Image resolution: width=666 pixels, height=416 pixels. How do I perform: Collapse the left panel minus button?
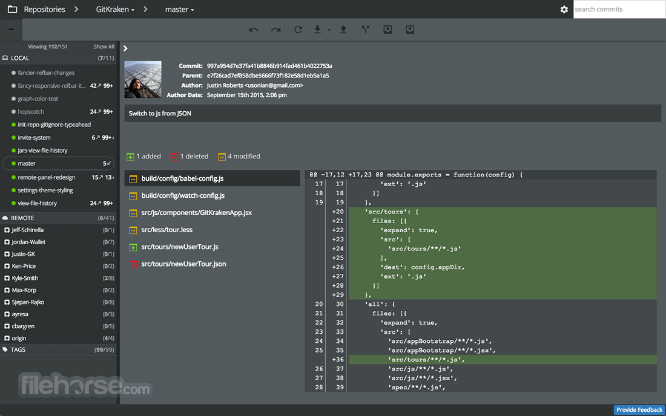(x=11, y=30)
